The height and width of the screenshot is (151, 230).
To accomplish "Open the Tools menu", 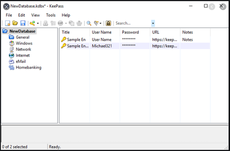I will coord(51,15).
